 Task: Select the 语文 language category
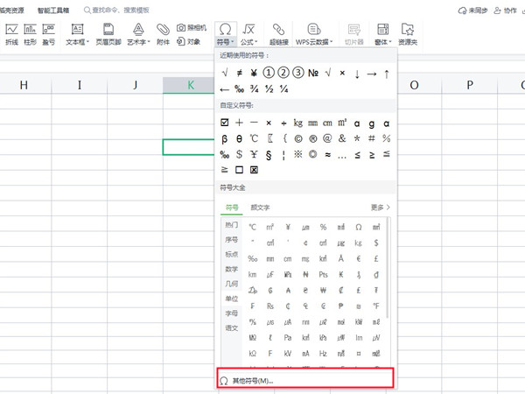[231, 328]
